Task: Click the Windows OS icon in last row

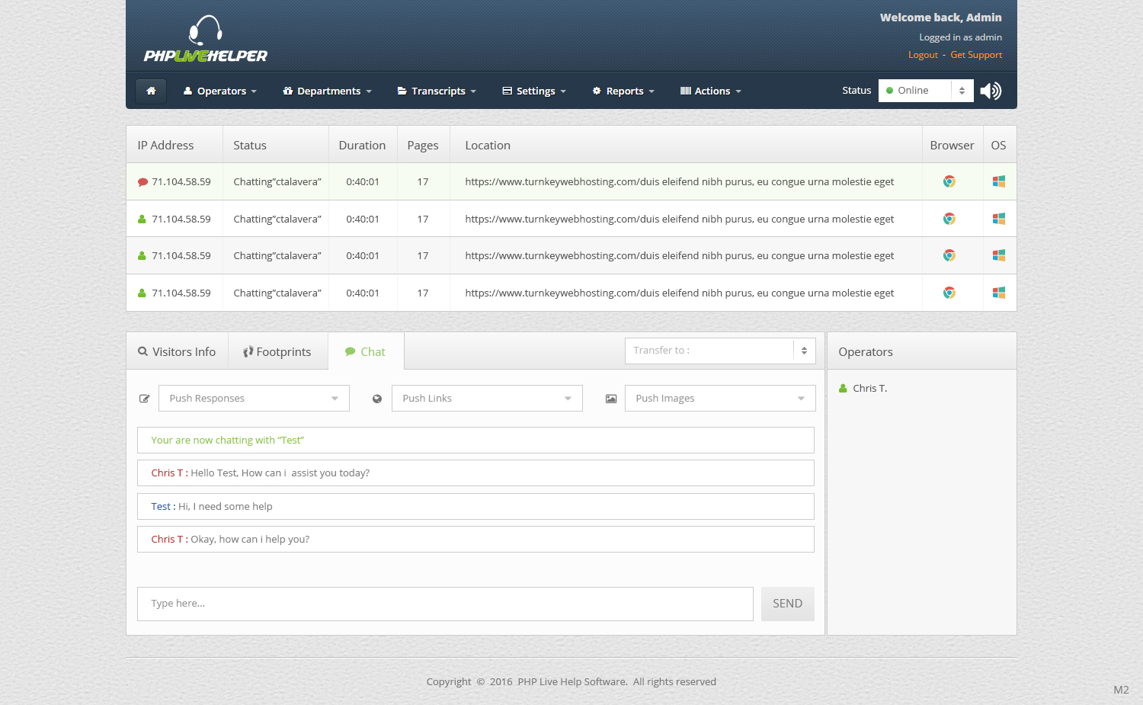Action: (x=998, y=293)
